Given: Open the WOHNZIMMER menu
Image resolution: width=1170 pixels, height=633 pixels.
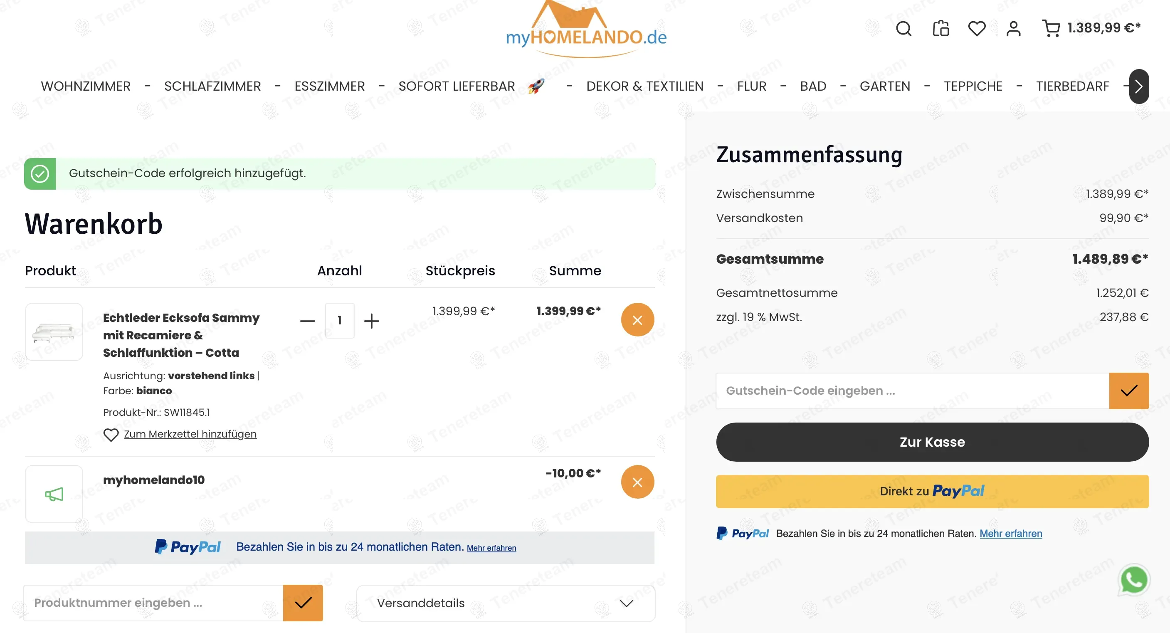Looking at the screenshot, I should point(86,87).
